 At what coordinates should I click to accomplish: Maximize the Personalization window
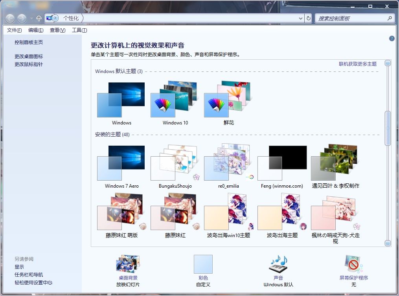pyautogui.click(x=370, y=6)
